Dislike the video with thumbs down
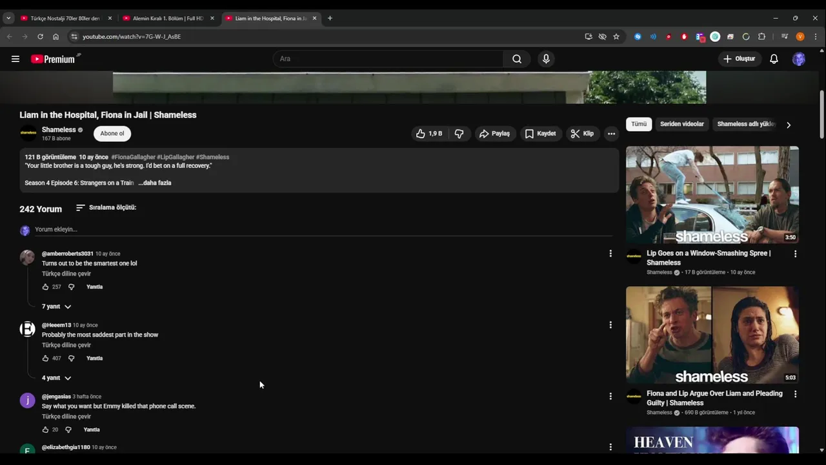Screen dimensions: 826x465 pos(459,134)
